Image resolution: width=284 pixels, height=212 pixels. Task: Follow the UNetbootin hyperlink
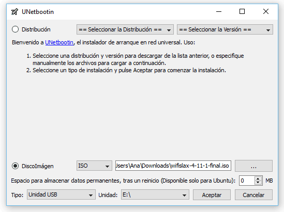coord(59,42)
